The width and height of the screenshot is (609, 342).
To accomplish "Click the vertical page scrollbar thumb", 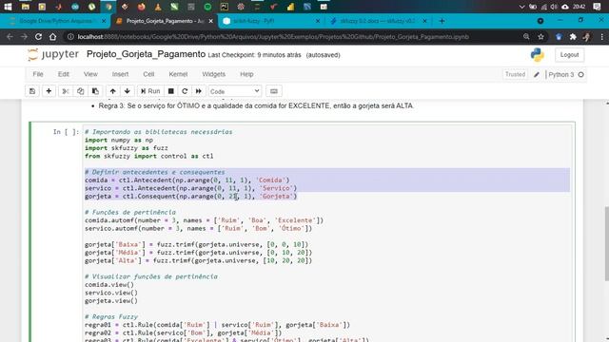I will point(606,243).
